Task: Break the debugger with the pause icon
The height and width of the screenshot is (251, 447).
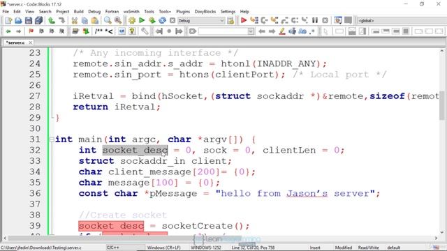Action: (315, 20)
